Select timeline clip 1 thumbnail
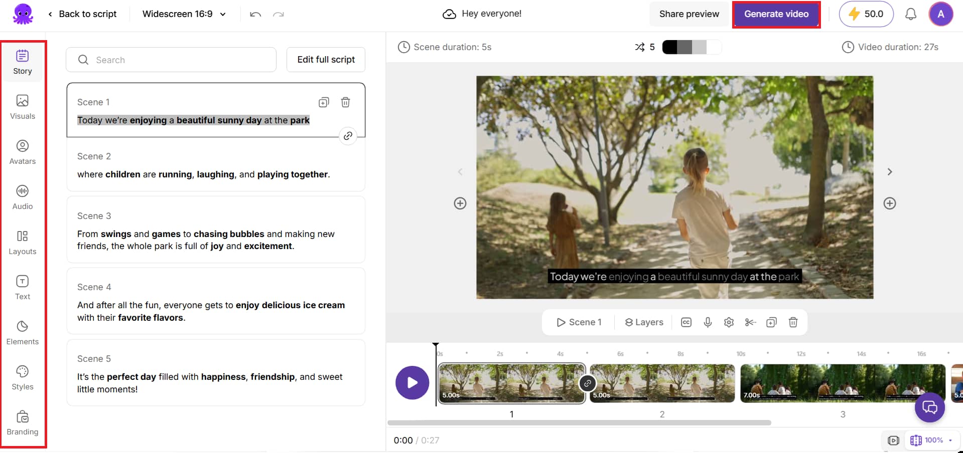This screenshot has height=453, width=963. pyautogui.click(x=512, y=383)
